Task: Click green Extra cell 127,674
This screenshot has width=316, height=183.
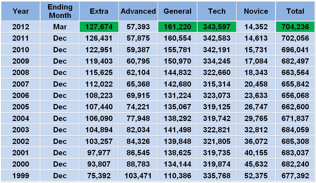Action: 99,27
